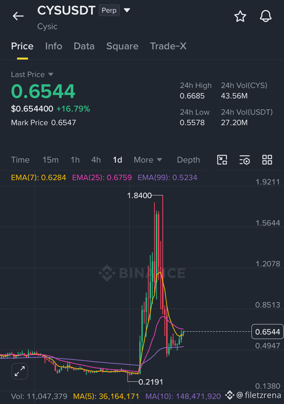Tap the 24h High value 0.6685
Screen dimensions: 284x404
[x=192, y=96]
